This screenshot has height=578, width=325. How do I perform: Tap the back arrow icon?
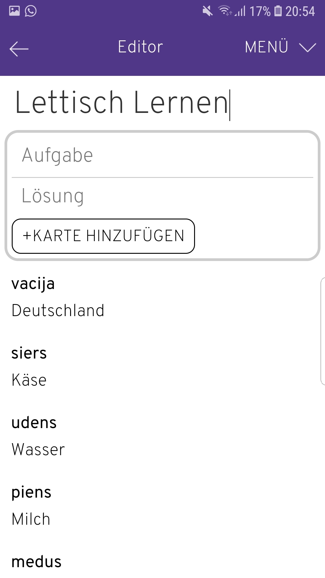[19, 49]
